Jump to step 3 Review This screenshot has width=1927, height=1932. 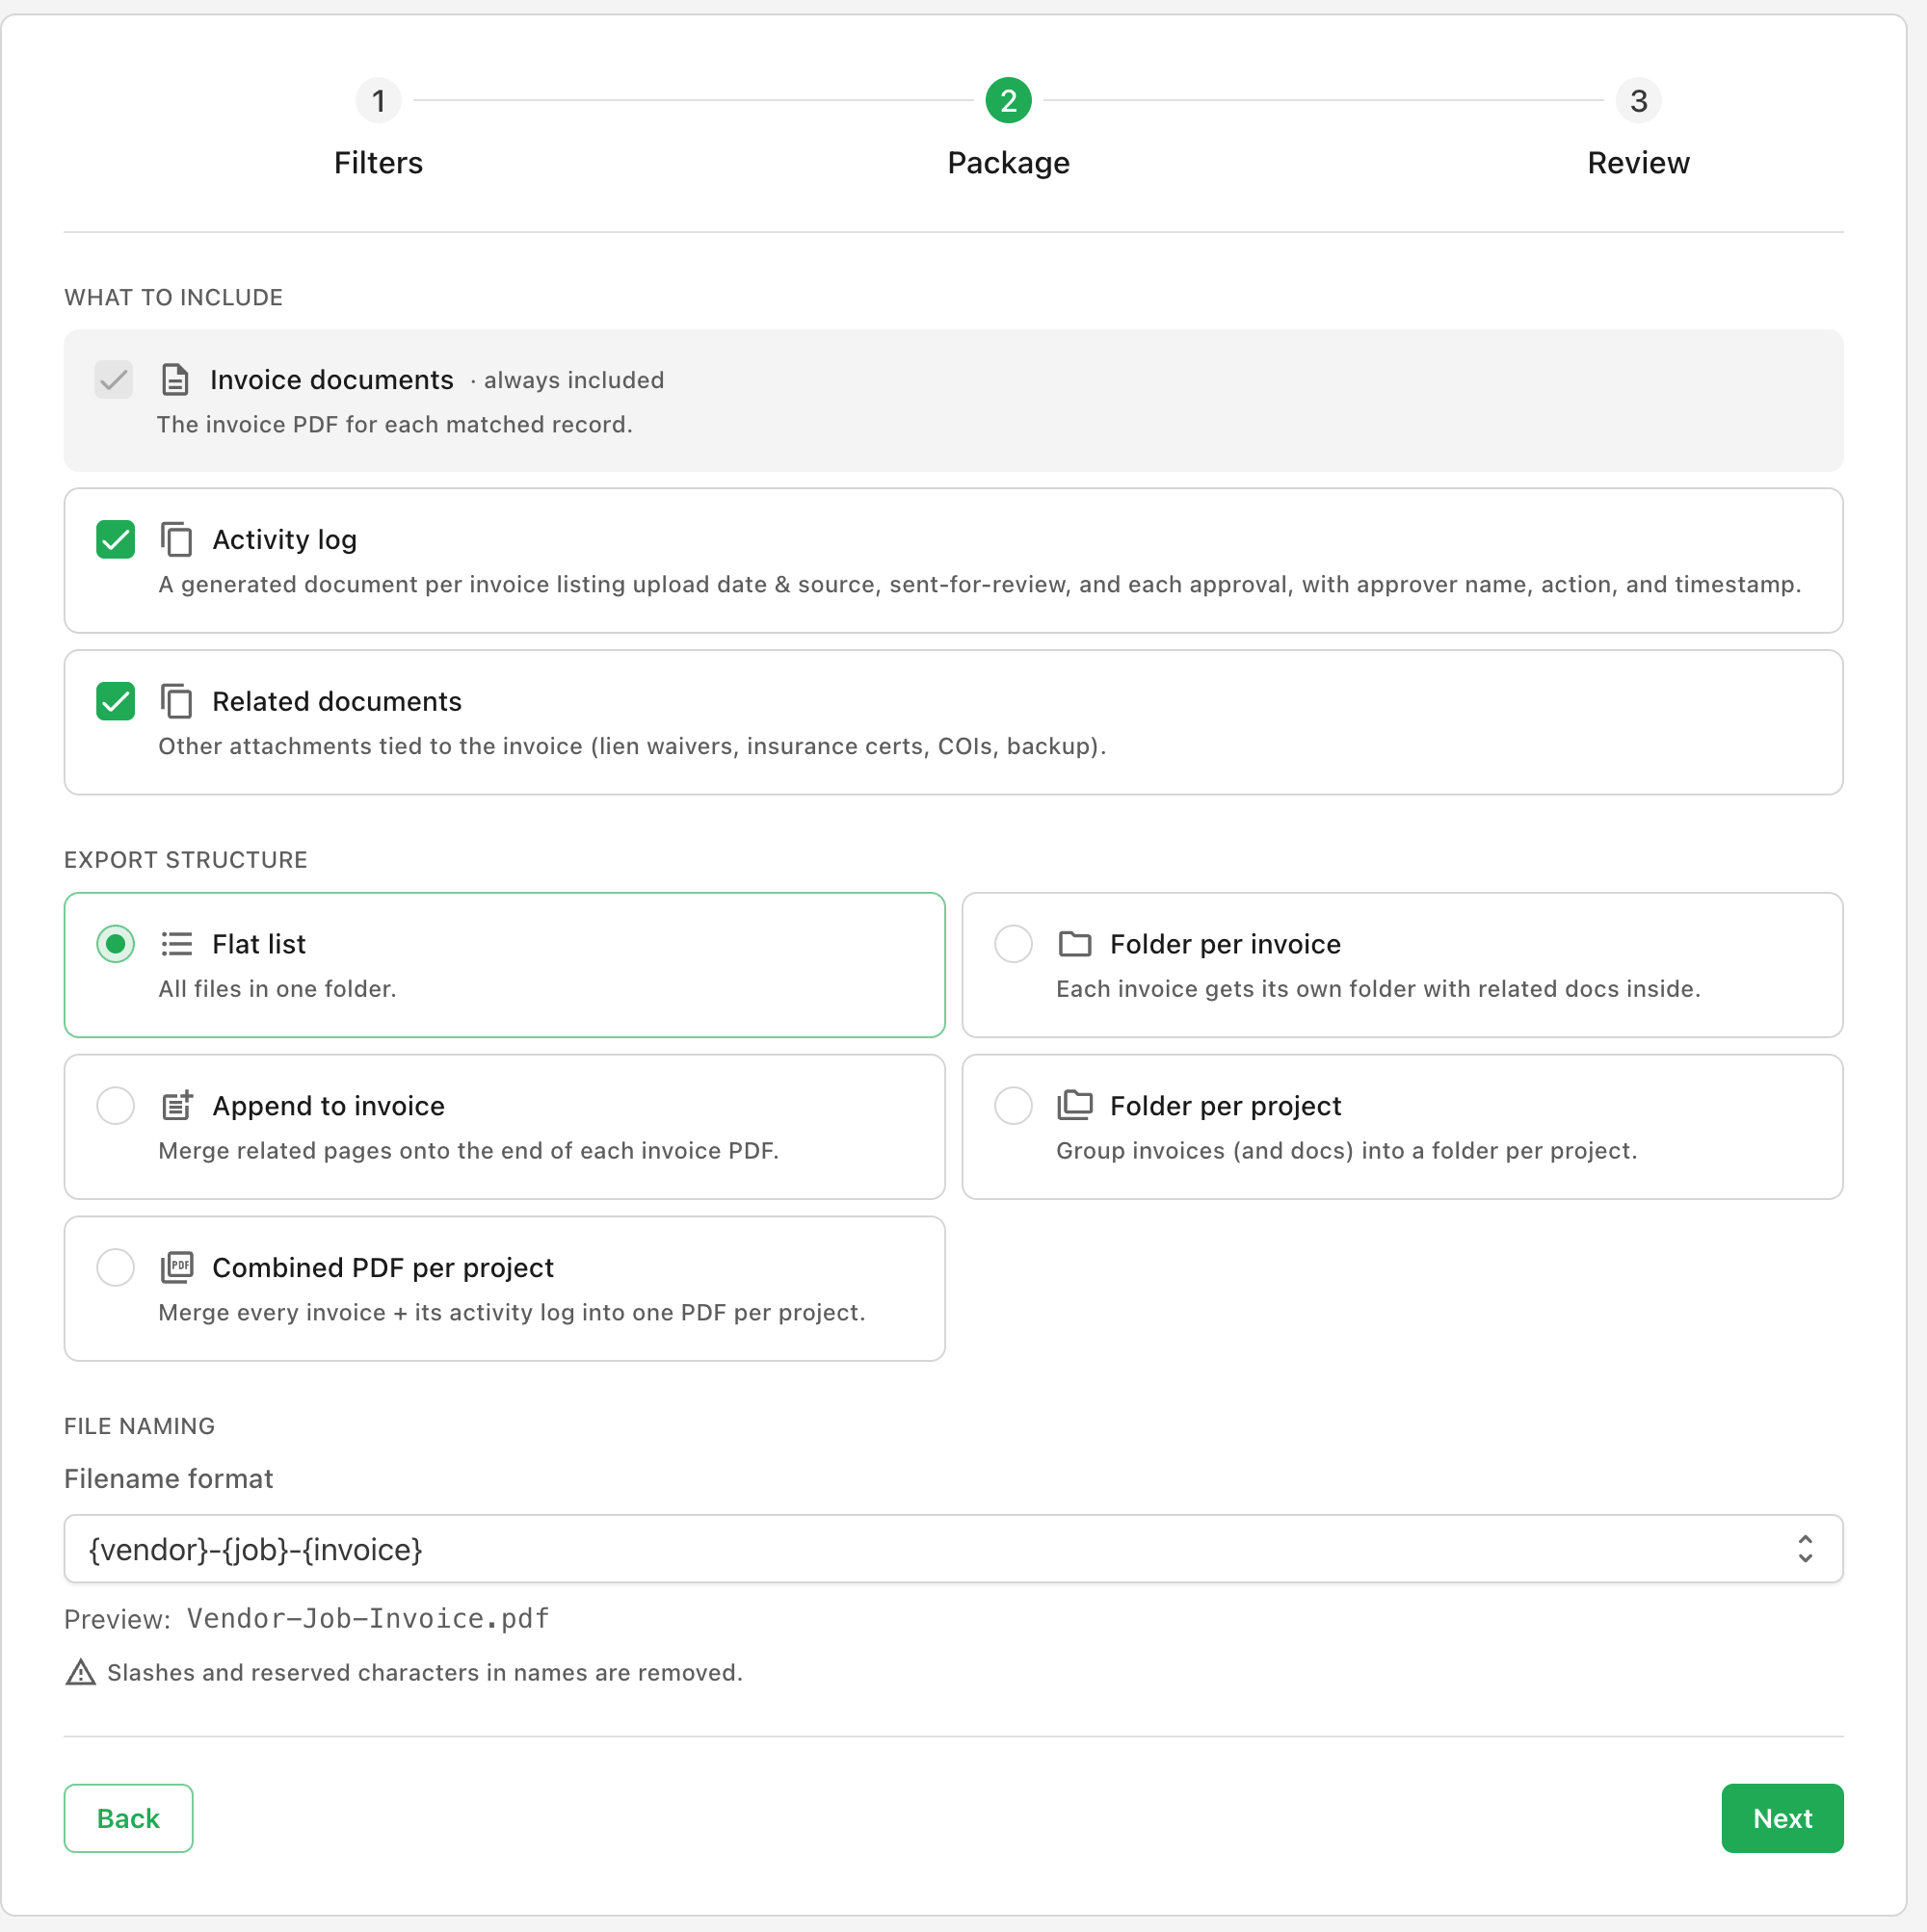(1638, 101)
